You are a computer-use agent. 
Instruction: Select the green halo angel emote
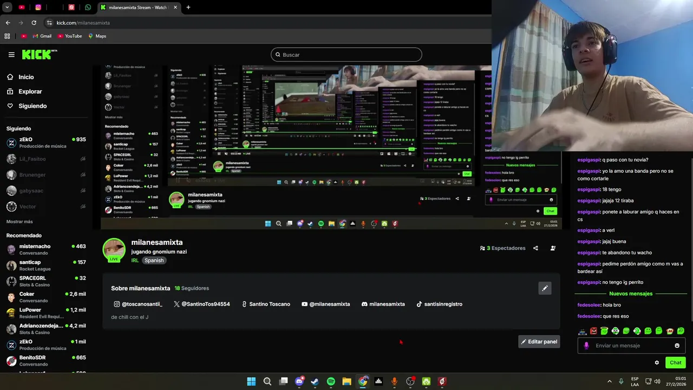click(604, 331)
